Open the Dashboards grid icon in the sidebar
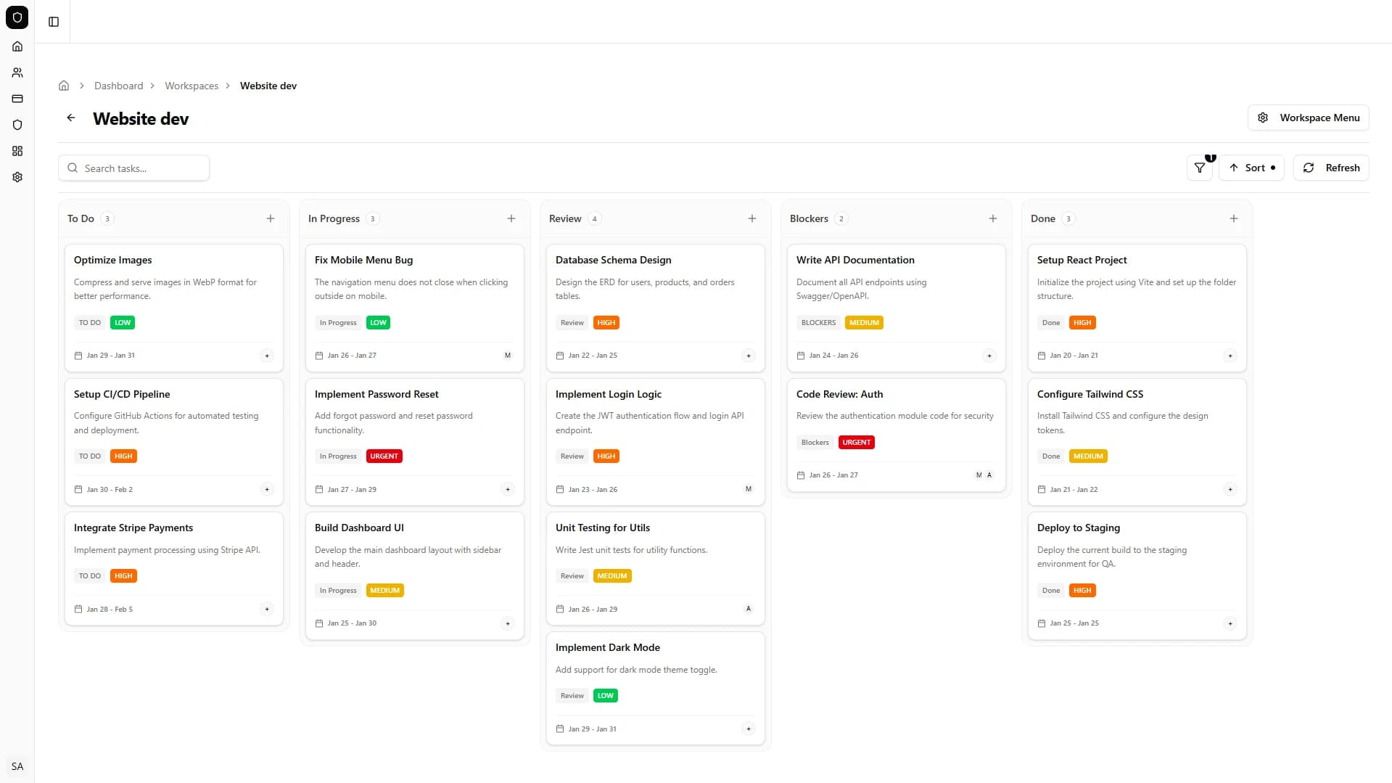Screen dimensions: 1392x783 [x=17, y=151]
